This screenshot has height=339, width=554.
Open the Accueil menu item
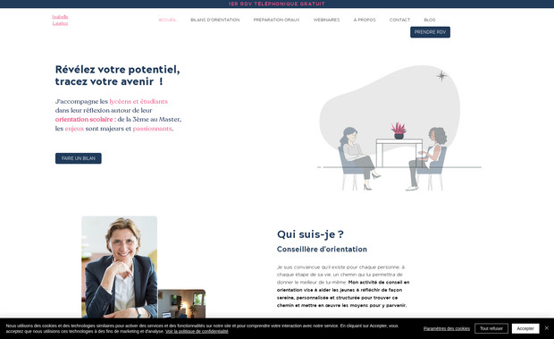(x=167, y=20)
